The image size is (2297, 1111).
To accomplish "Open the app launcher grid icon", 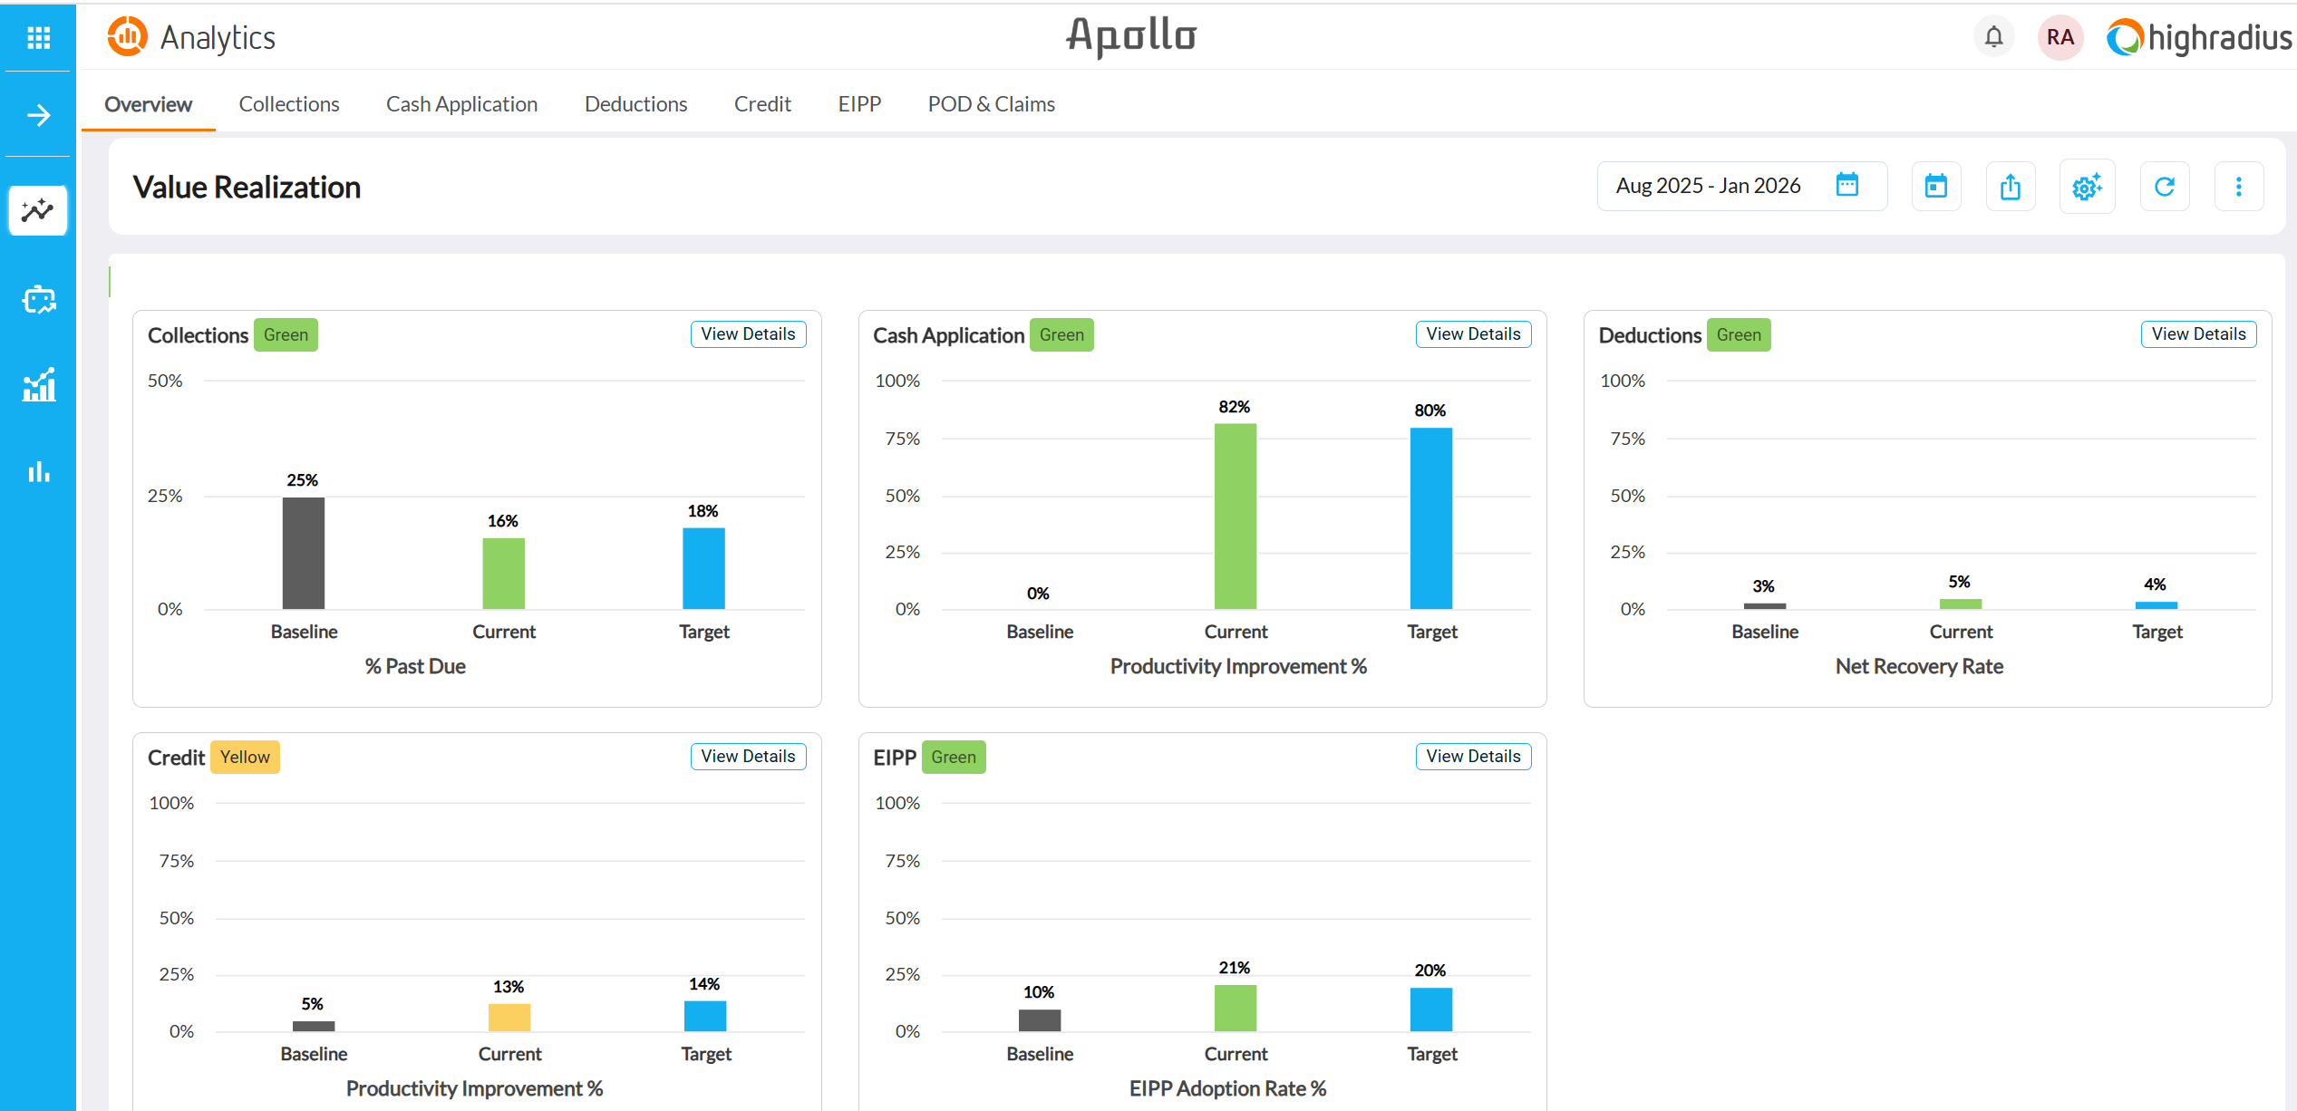I will pyautogui.click(x=38, y=37).
